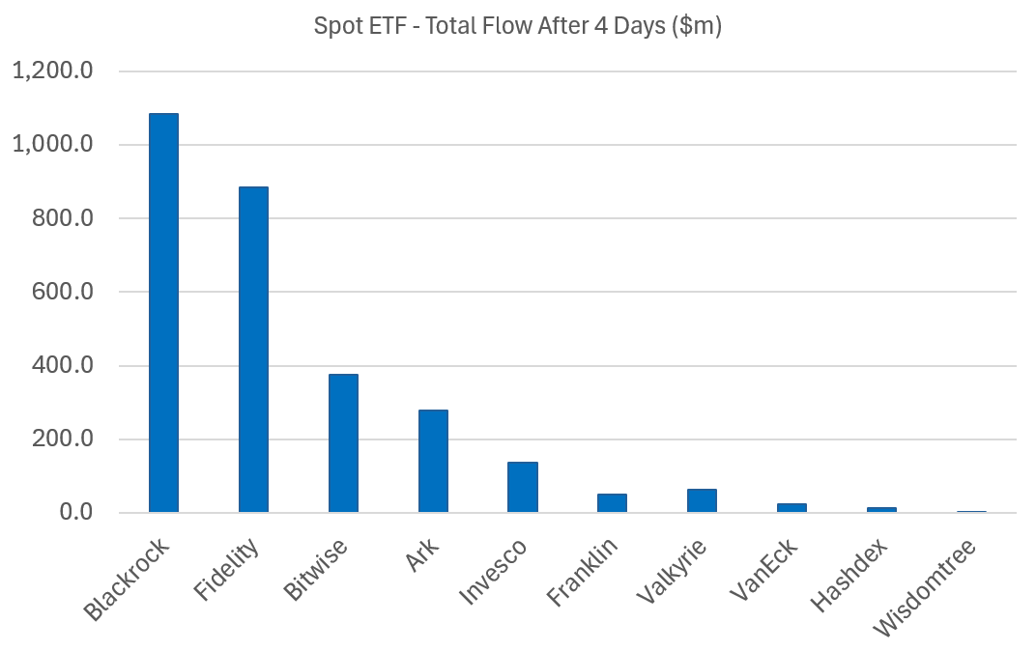Select the Invesco axis label
The height and width of the screenshot is (652, 1036).
pos(493,573)
